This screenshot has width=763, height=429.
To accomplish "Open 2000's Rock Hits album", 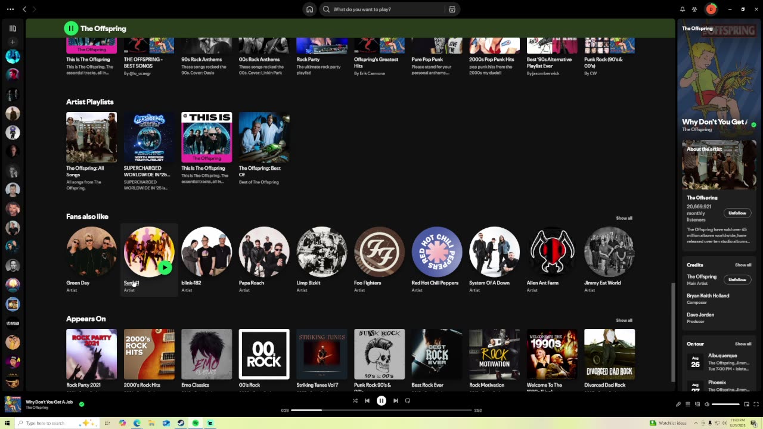I will tap(149, 354).
